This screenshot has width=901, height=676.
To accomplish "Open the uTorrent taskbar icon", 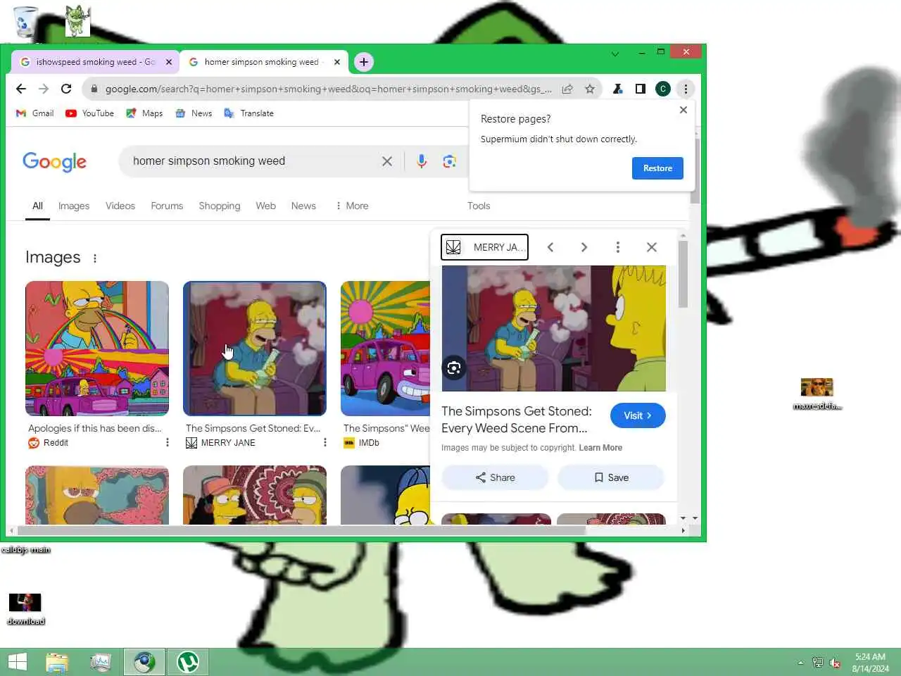I will point(188,662).
